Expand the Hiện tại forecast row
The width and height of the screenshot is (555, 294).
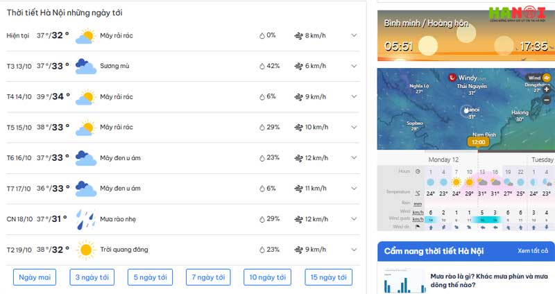click(354, 35)
